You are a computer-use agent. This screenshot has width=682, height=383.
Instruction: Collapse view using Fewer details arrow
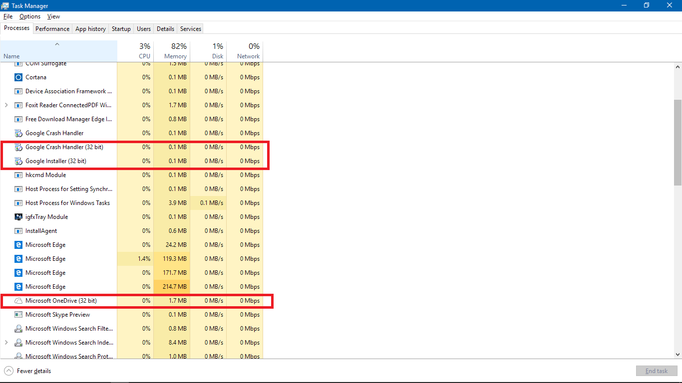(x=9, y=371)
